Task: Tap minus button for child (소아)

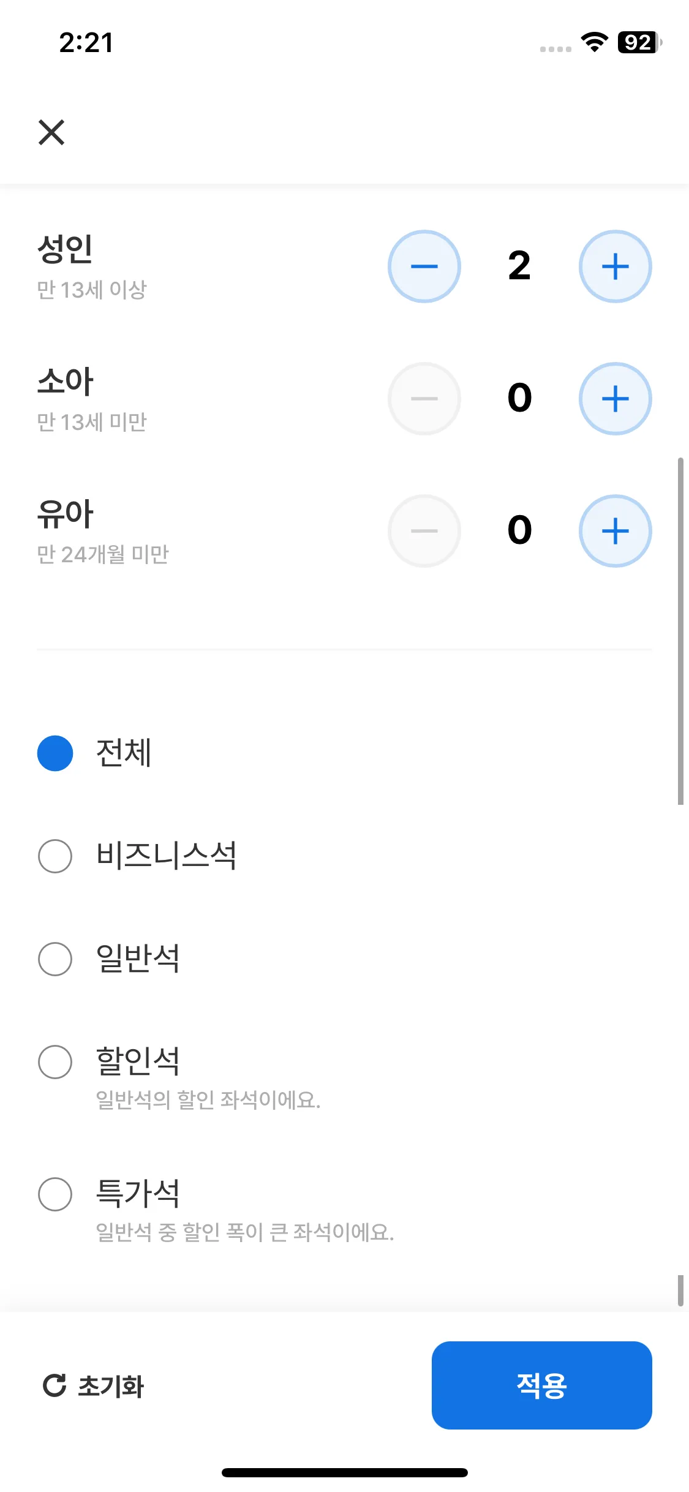Action: pyautogui.click(x=424, y=399)
